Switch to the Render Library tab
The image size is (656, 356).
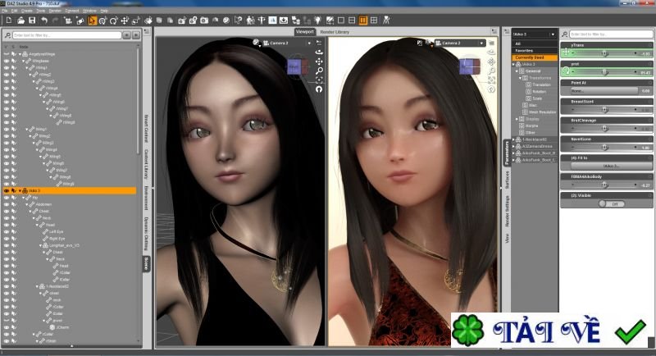click(x=335, y=32)
